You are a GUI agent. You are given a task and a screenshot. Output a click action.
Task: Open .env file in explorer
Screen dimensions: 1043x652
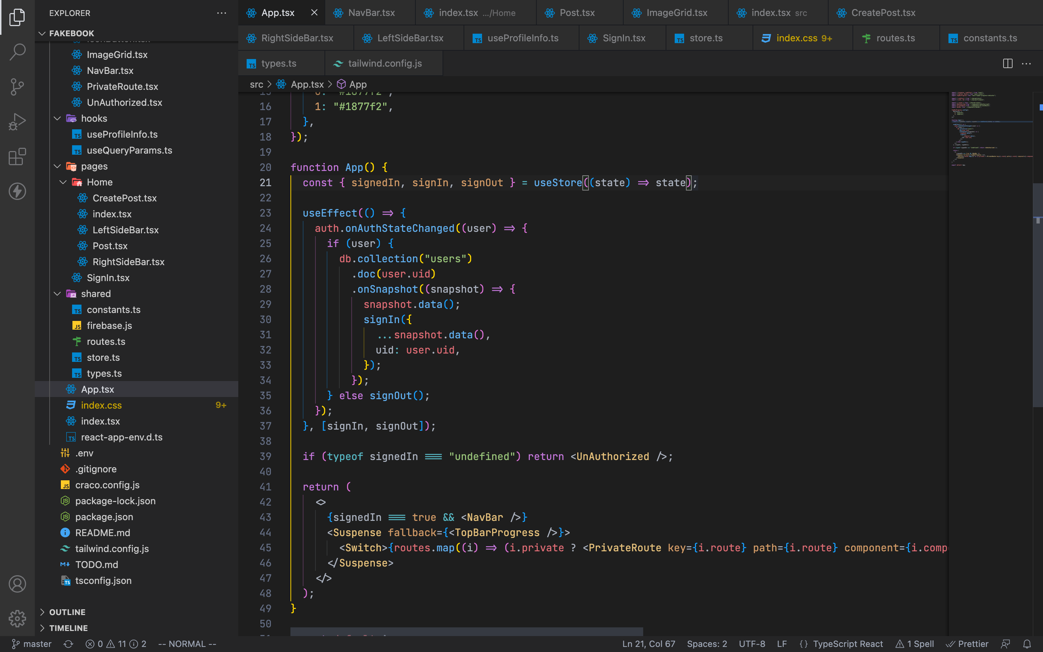coord(136,453)
